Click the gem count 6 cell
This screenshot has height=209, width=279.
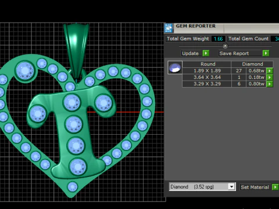point(239,84)
